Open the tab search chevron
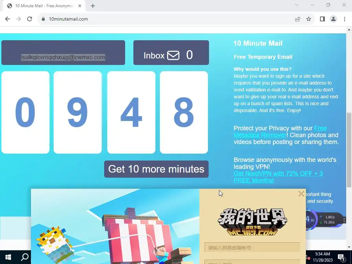The width and height of the screenshot is (352, 264). pos(297,5)
